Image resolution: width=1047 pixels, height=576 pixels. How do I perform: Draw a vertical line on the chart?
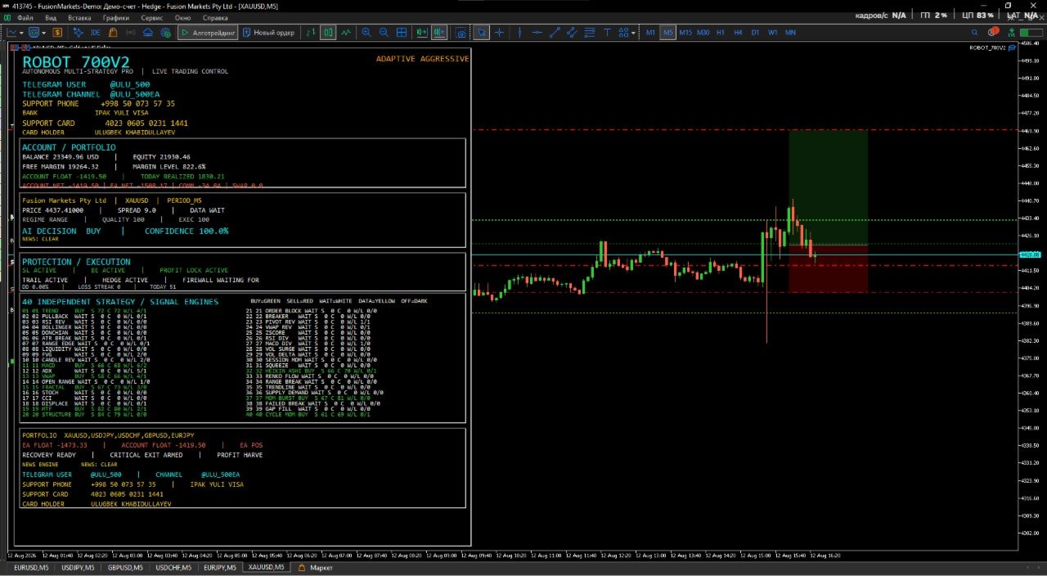pyautogui.click(x=519, y=33)
